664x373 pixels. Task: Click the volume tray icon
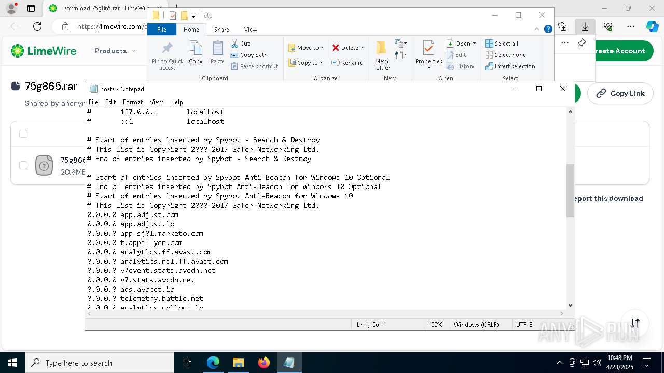coord(597,363)
